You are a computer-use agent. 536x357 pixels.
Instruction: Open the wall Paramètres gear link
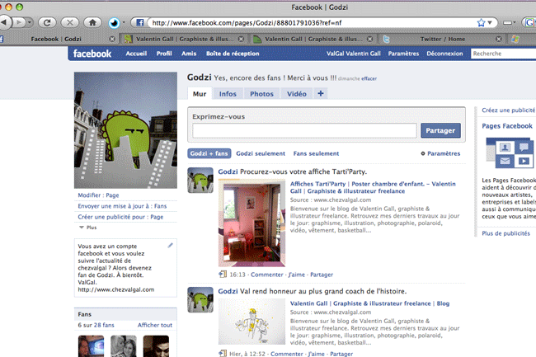[x=440, y=153]
